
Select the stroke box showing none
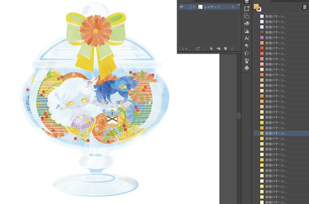[x=259, y=9]
